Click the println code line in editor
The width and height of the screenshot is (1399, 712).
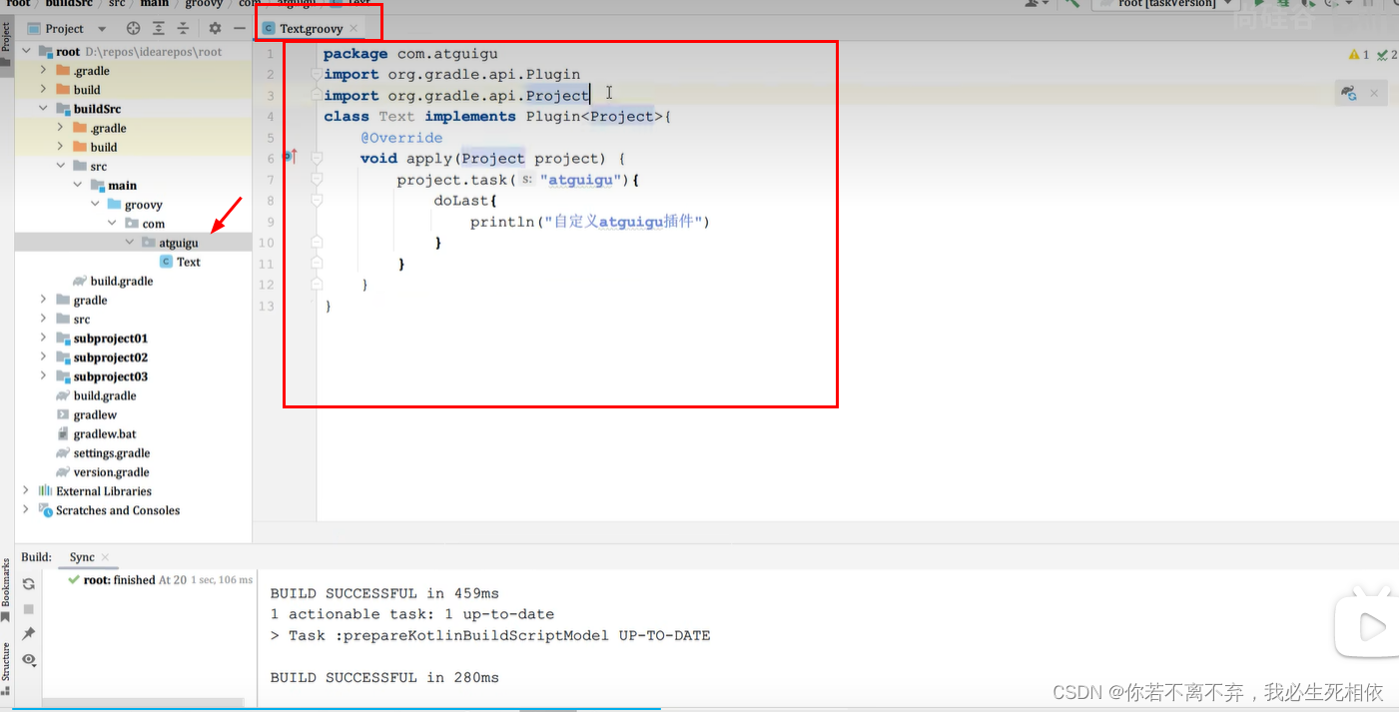[x=590, y=222]
